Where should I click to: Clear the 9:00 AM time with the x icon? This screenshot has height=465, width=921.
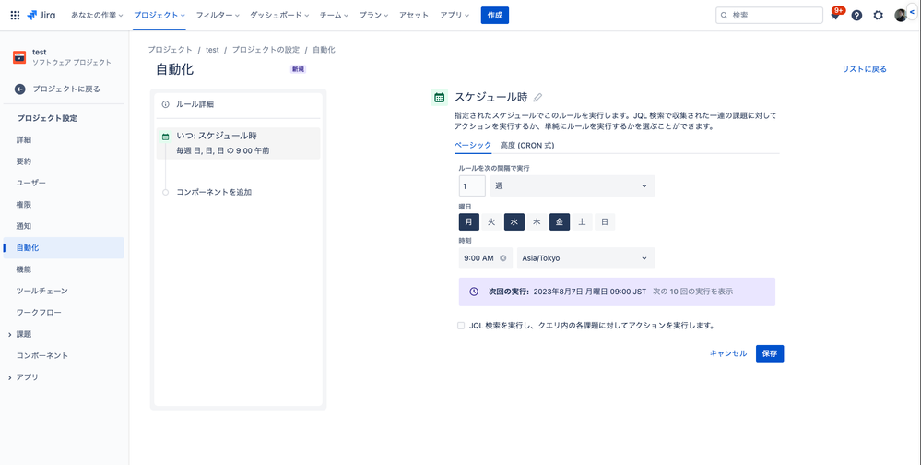502,258
